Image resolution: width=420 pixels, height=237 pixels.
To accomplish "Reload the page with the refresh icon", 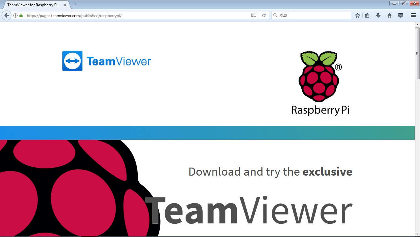I will pos(264,15).
